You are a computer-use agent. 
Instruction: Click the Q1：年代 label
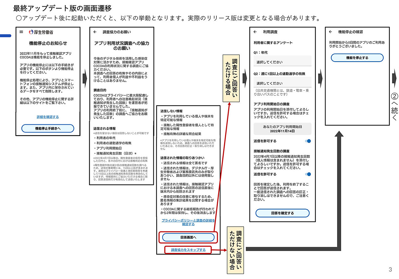(260, 53)
